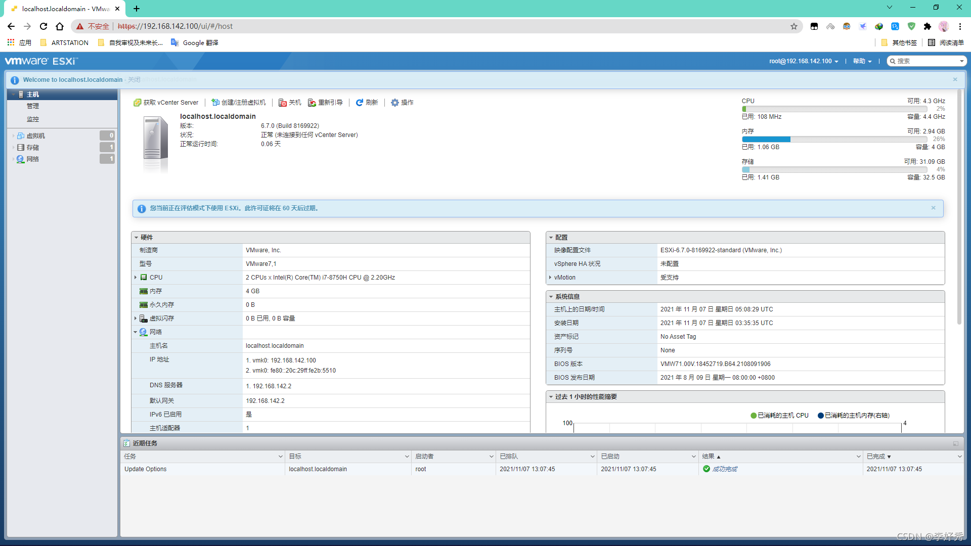Click the browser address bar URL
Viewport: 971px width, 546px height.
tap(175, 26)
